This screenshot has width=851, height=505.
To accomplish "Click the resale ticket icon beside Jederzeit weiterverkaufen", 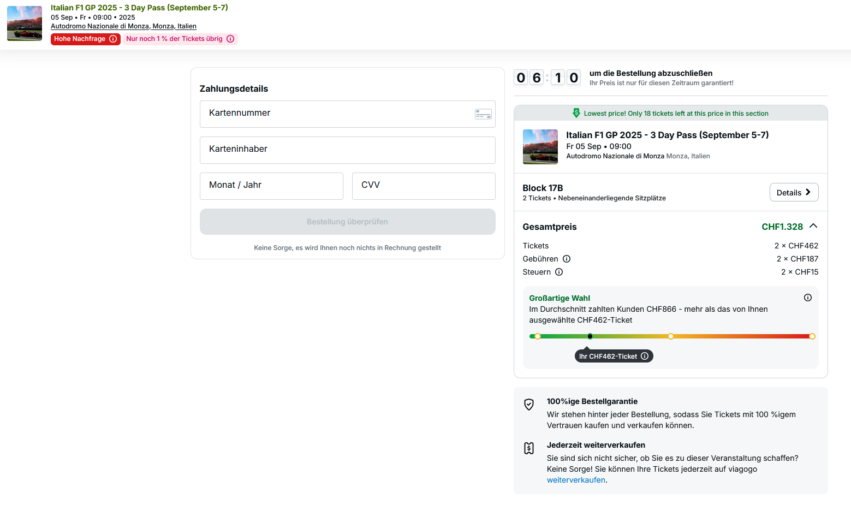I will [529, 448].
